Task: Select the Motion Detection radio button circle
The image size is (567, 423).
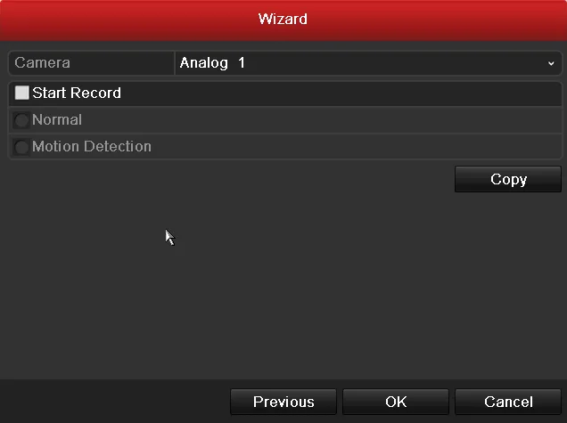Action: [21, 147]
